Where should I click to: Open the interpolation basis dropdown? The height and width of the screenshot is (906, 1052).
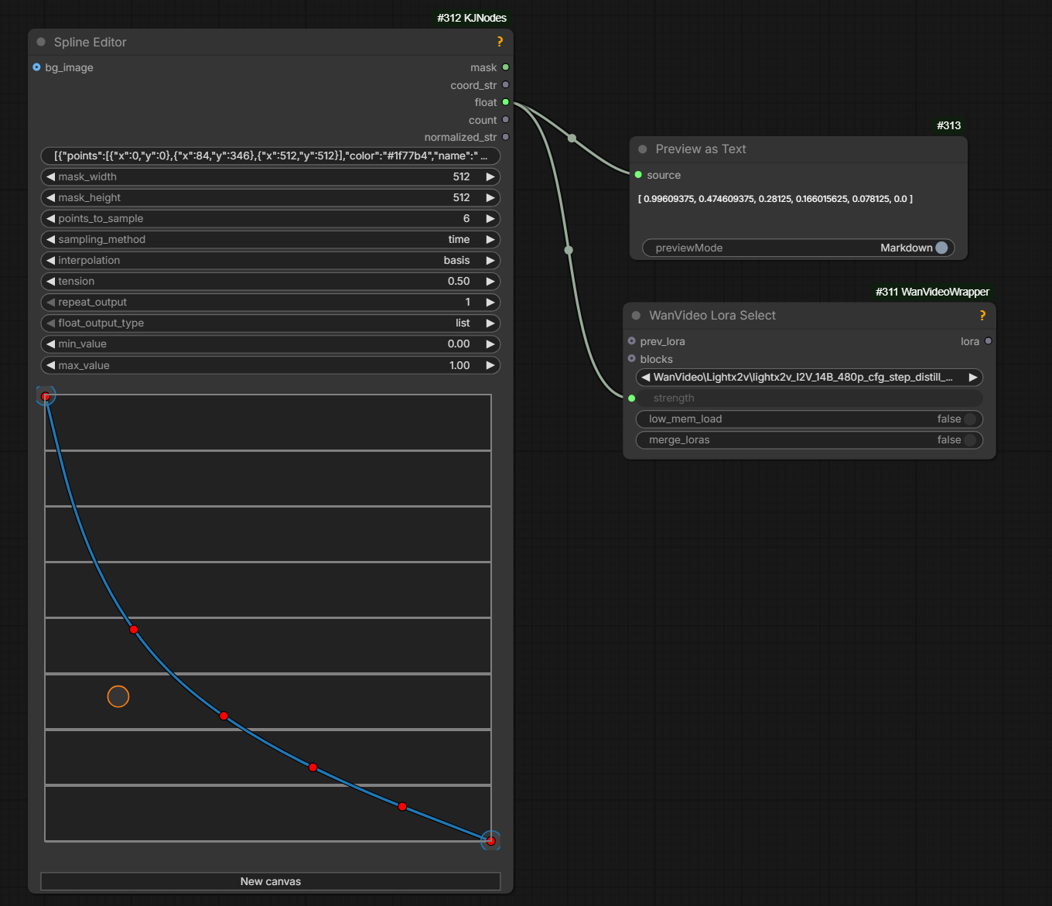click(x=270, y=261)
